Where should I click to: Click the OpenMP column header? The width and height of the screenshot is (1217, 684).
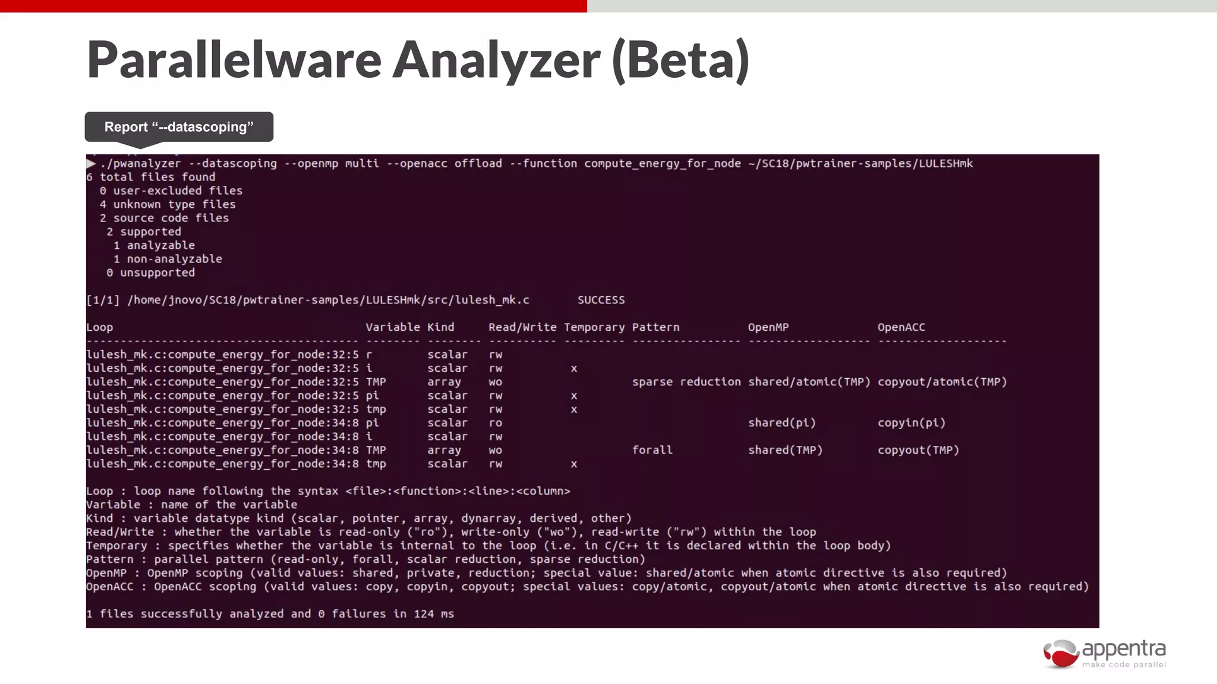pyautogui.click(x=768, y=327)
